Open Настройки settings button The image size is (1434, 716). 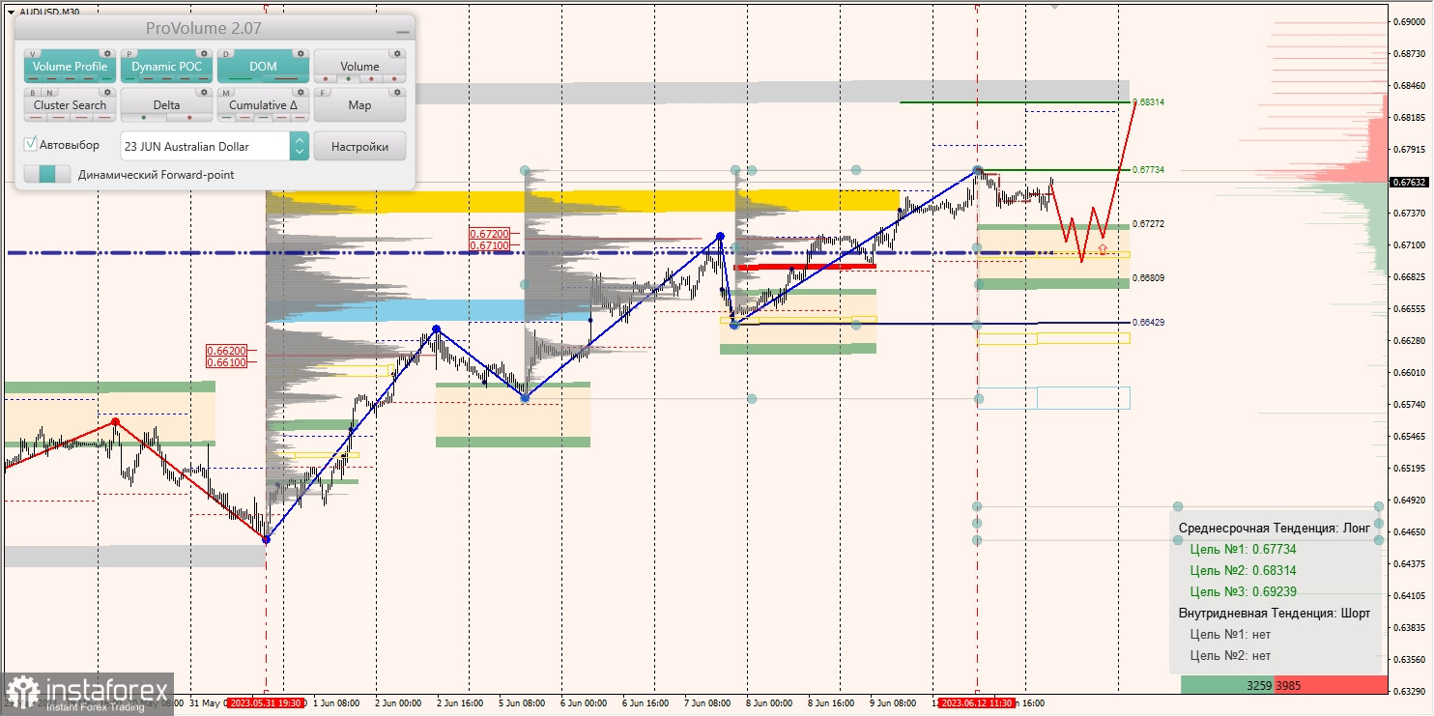pyautogui.click(x=359, y=146)
